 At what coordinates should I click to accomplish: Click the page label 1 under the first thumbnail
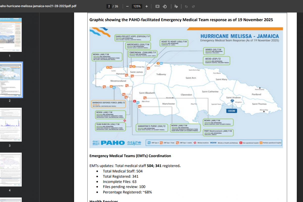[x=10, y=56]
